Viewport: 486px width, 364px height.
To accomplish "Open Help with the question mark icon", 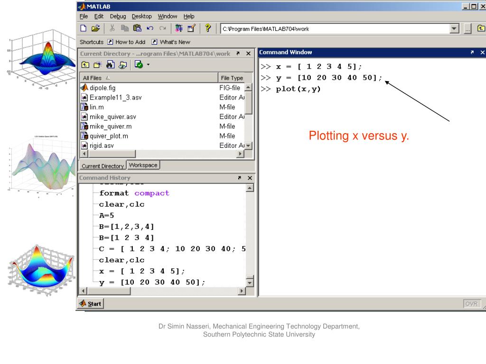I will click(x=207, y=28).
